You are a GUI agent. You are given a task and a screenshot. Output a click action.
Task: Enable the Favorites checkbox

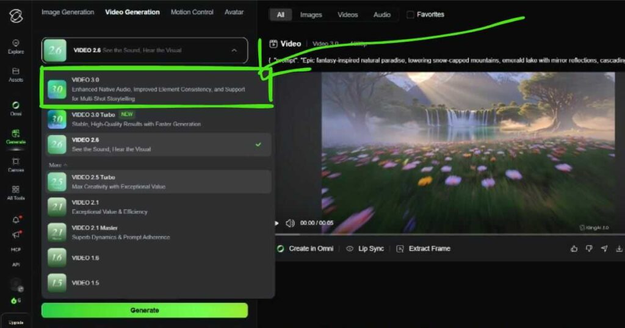point(410,15)
